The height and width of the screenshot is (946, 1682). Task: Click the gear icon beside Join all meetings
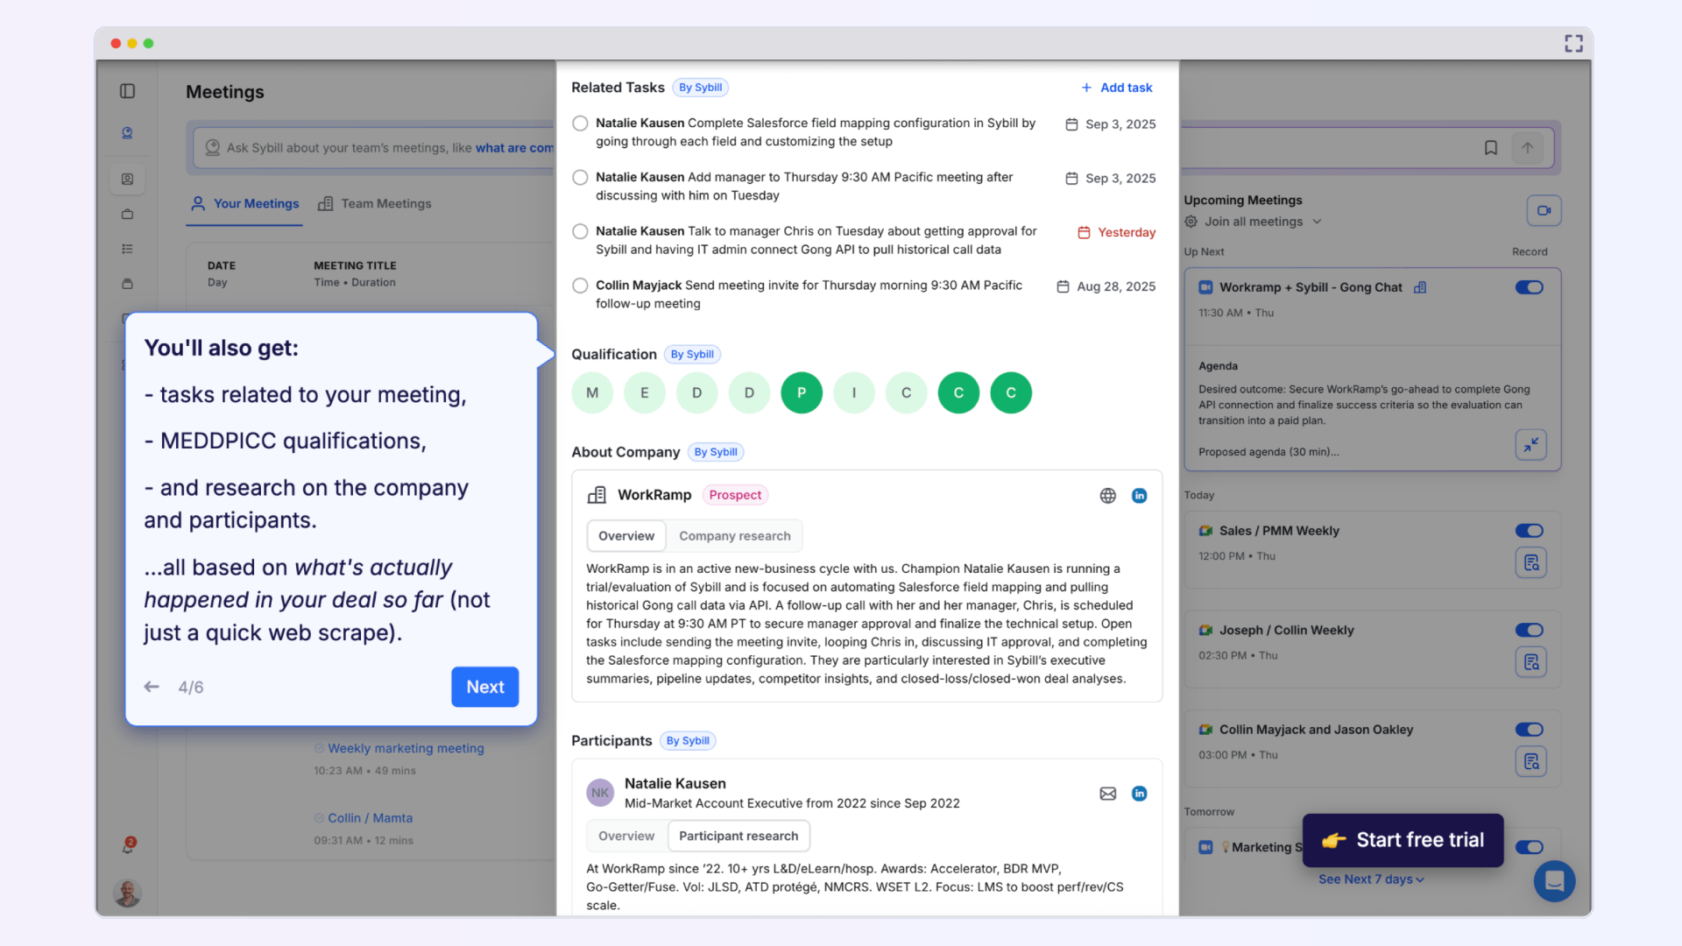1191,222
